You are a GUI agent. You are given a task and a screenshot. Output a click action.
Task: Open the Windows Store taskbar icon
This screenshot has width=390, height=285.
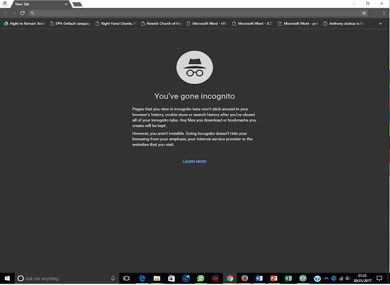tap(171, 278)
